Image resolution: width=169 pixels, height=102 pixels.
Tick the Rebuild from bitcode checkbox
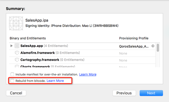click(x=12, y=81)
